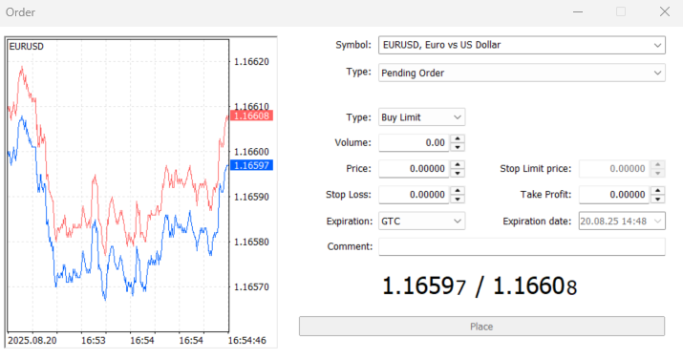Increase Price with up stepper arrow
The image size is (683, 359).
tap(458, 164)
